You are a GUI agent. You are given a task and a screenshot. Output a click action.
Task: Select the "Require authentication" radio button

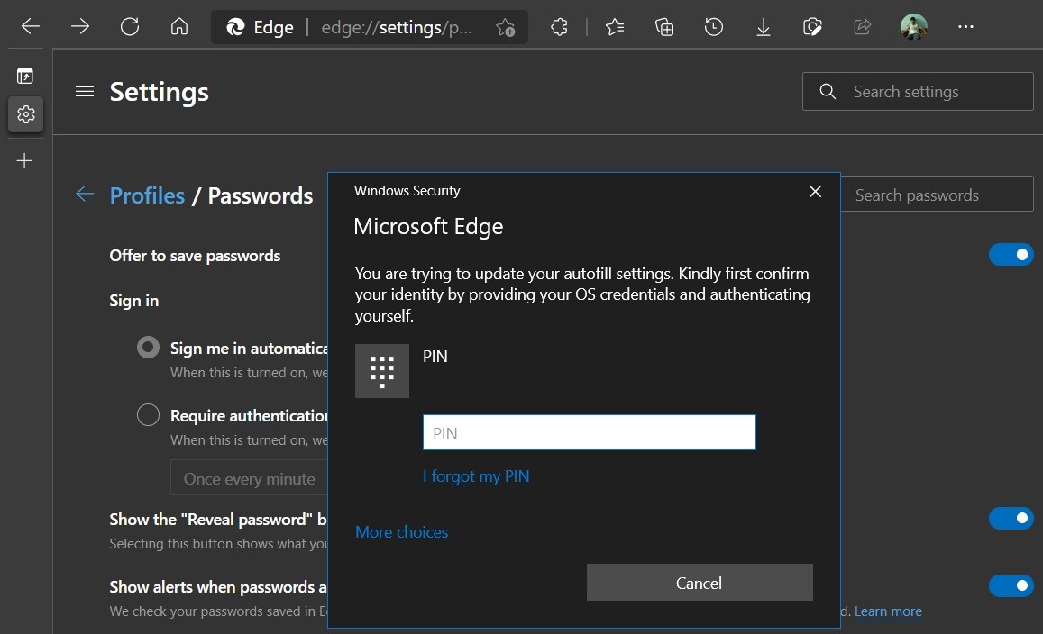(x=148, y=414)
